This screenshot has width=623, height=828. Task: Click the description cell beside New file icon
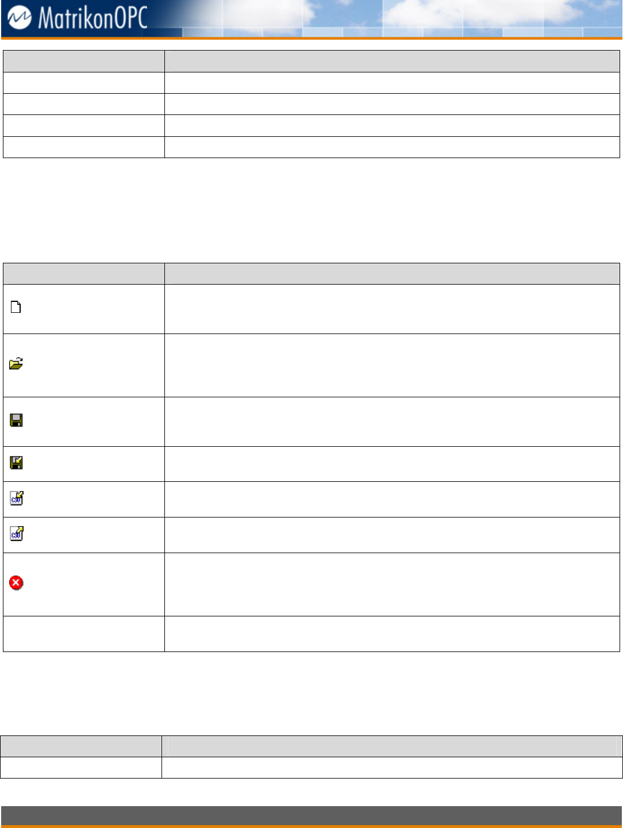pos(391,309)
